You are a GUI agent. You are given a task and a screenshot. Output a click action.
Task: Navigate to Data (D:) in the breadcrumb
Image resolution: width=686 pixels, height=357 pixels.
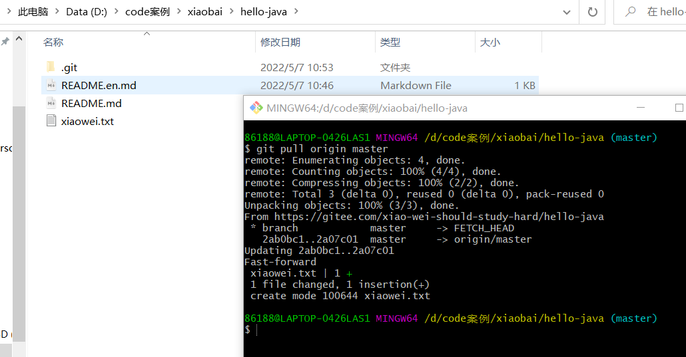(87, 12)
